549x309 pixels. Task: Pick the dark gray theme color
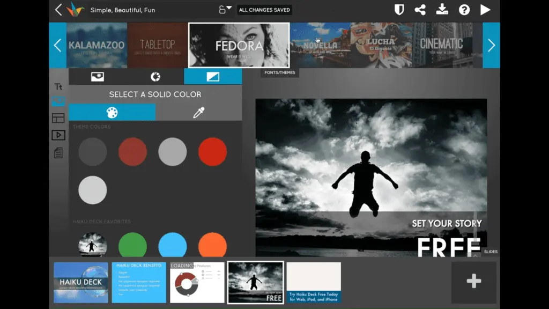(x=92, y=152)
